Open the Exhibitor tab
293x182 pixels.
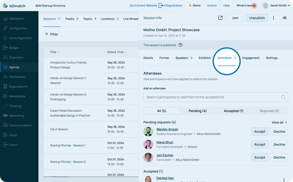tap(205, 58)
